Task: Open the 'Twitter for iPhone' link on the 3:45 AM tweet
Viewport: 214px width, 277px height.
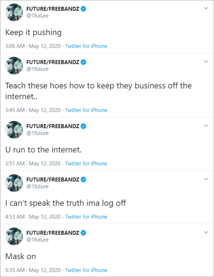Action: point(86,110)
